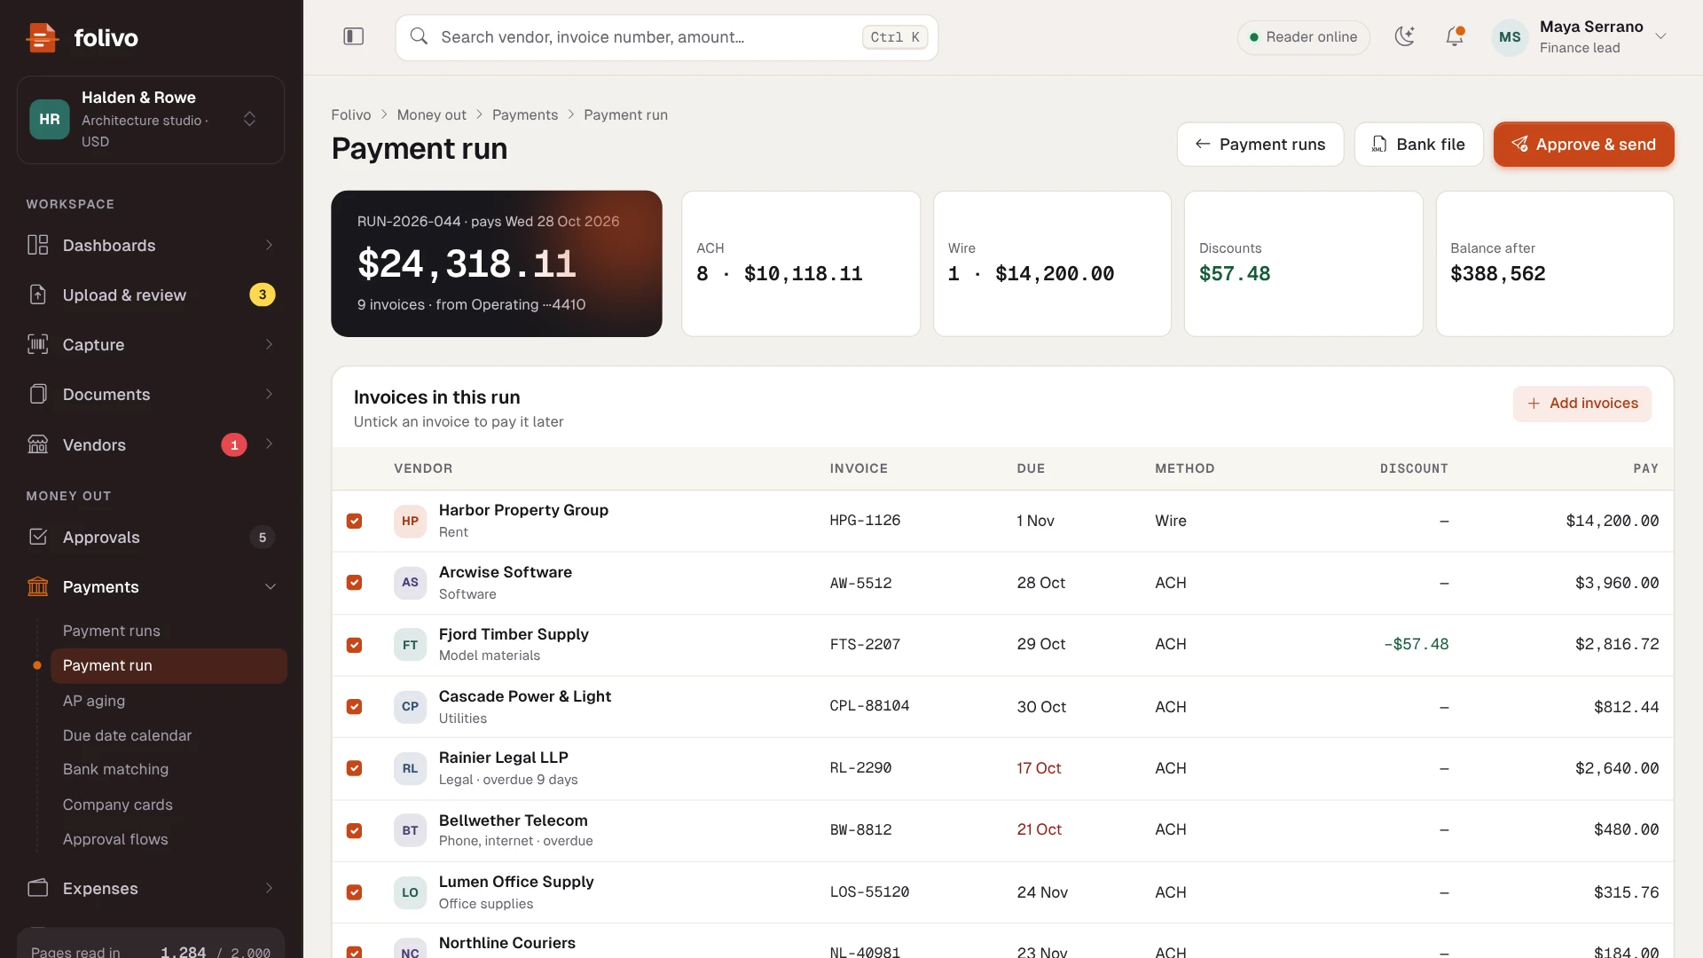Click the Dashboards grid icon
The width and height of the screenshot is (1703, 958).
[38, 245]
